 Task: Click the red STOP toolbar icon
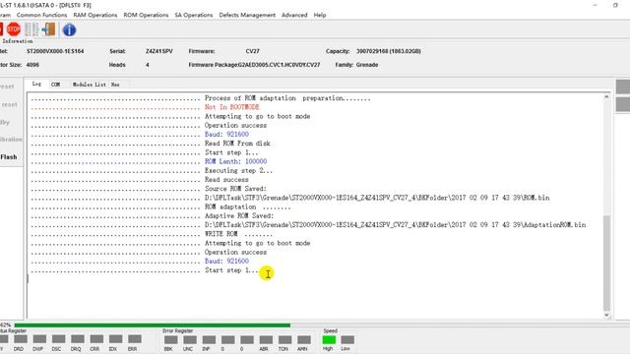[14, 29]
